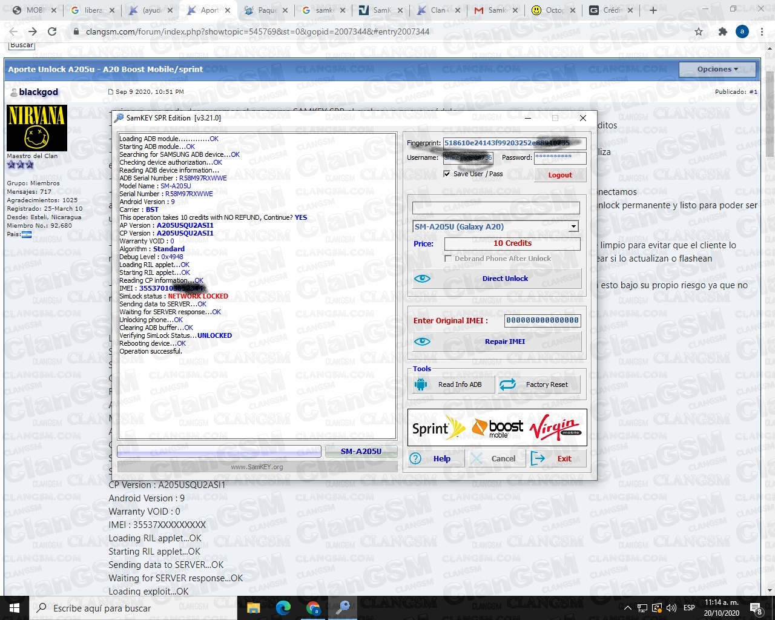Click the Fingerprint field
This screenshot has width=775, height=620.
(x=515, y=143)
